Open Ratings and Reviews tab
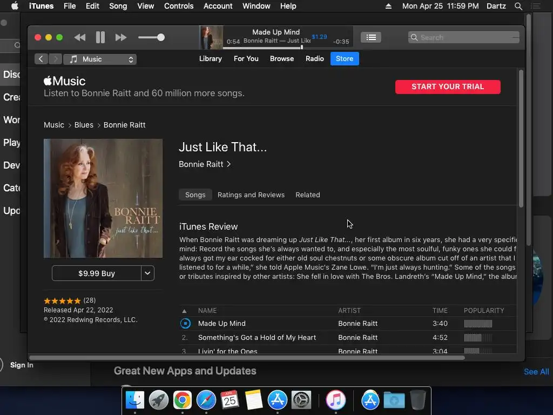This screenshot has height=415, width=553. tap(251, 195)
